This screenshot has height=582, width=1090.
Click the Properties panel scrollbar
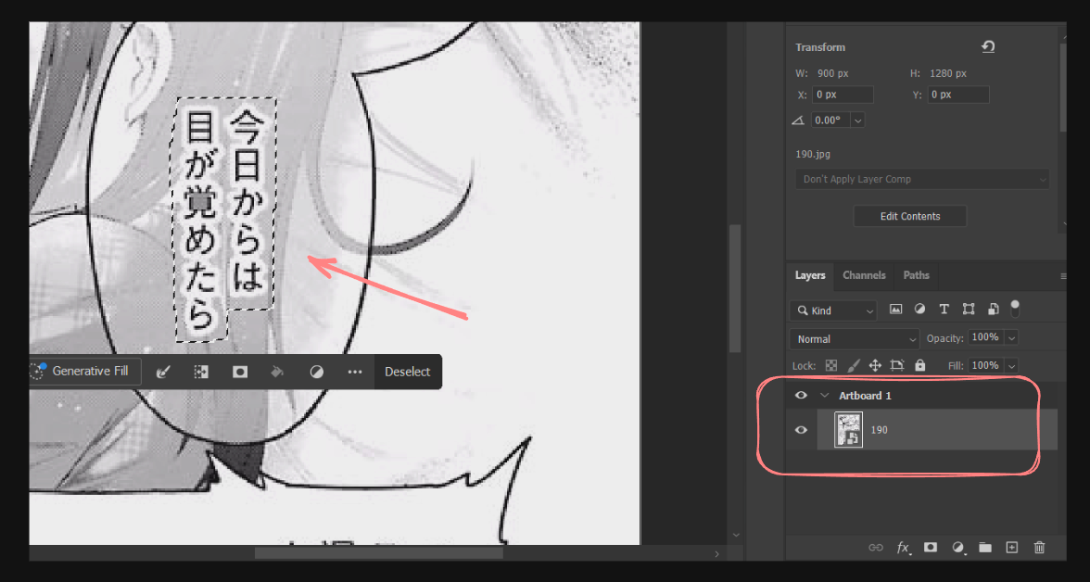click(x=1062, y=87)
